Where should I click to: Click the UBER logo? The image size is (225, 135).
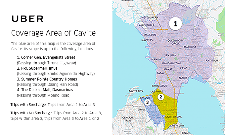[x=27, y=19]
